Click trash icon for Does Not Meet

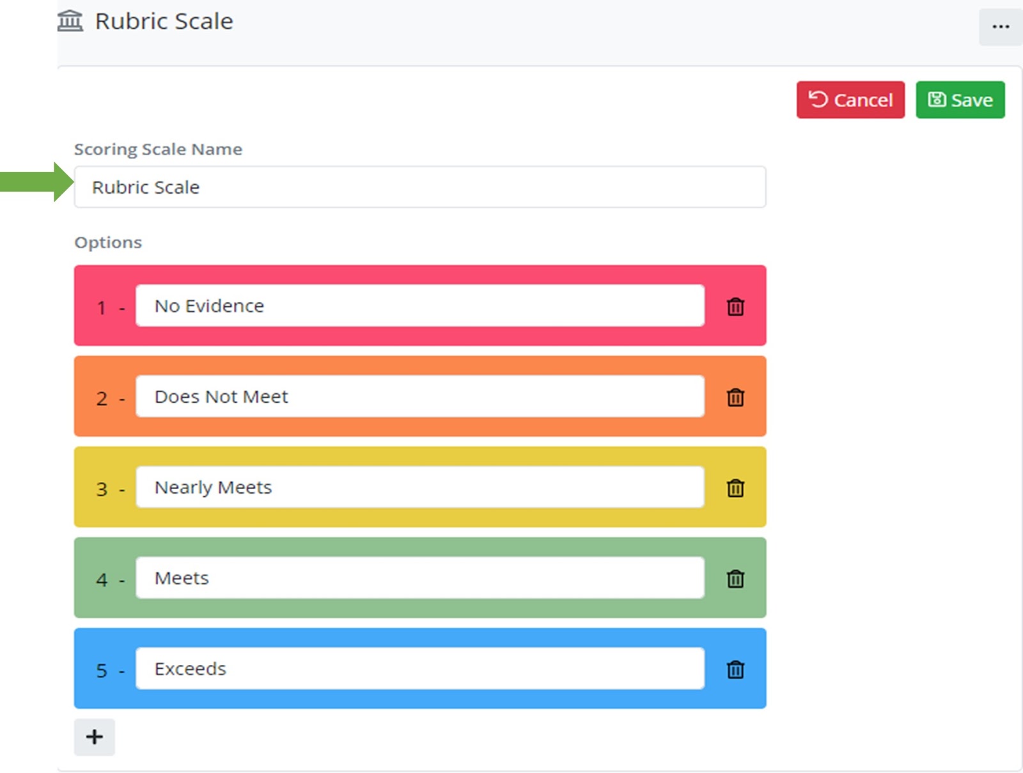pyautogui.click(x=735, y=398)
